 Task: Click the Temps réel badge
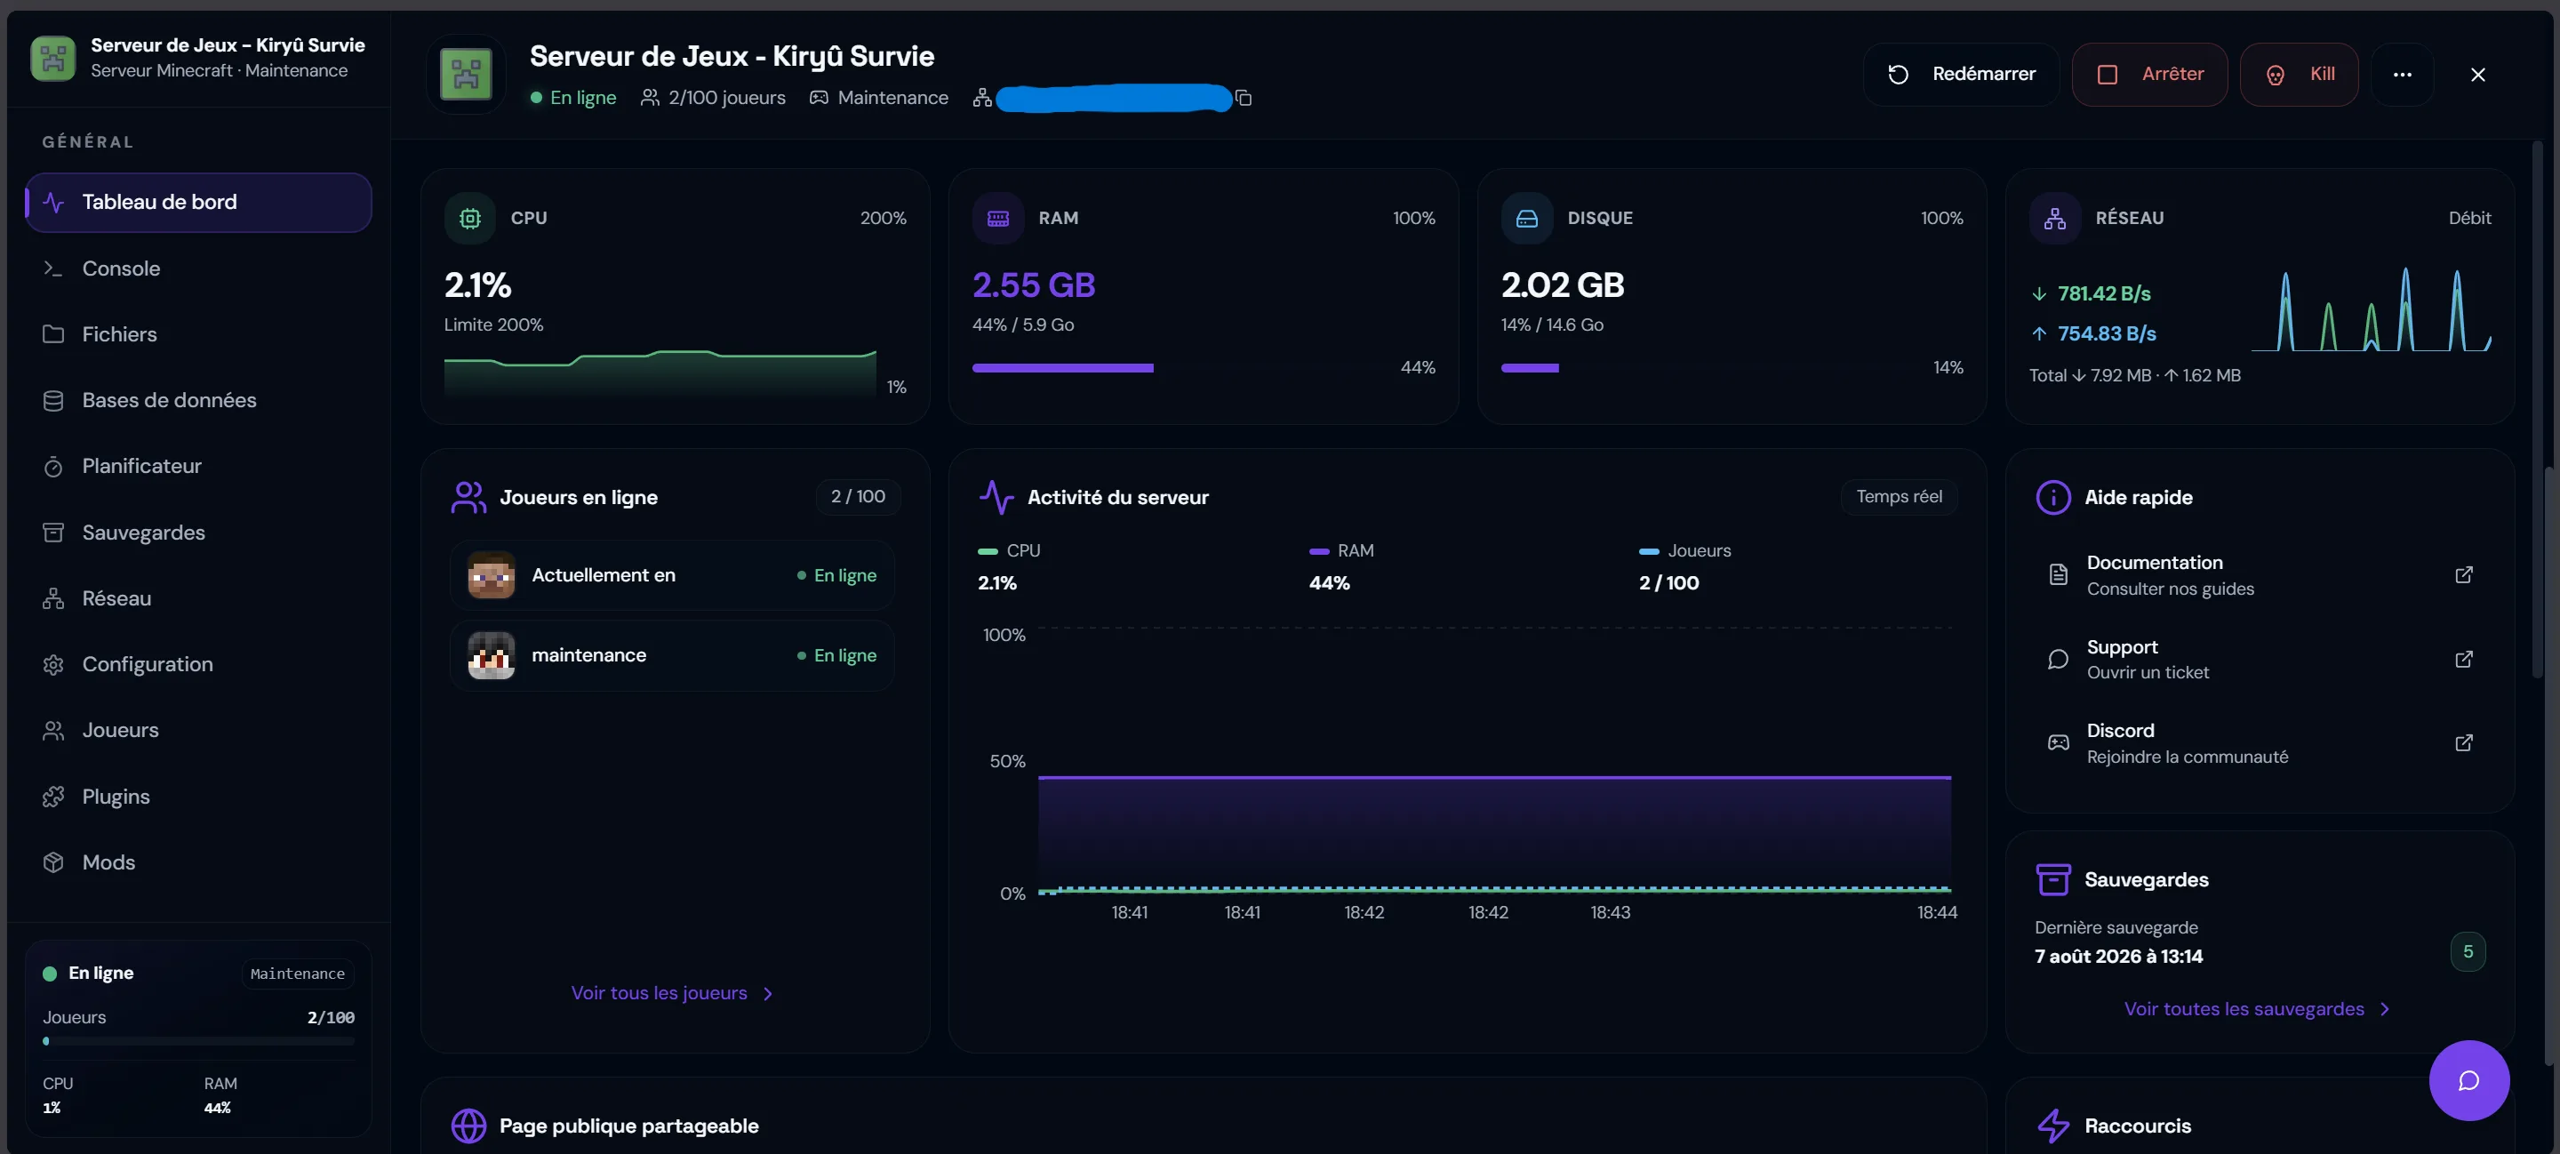[1900, 497]
